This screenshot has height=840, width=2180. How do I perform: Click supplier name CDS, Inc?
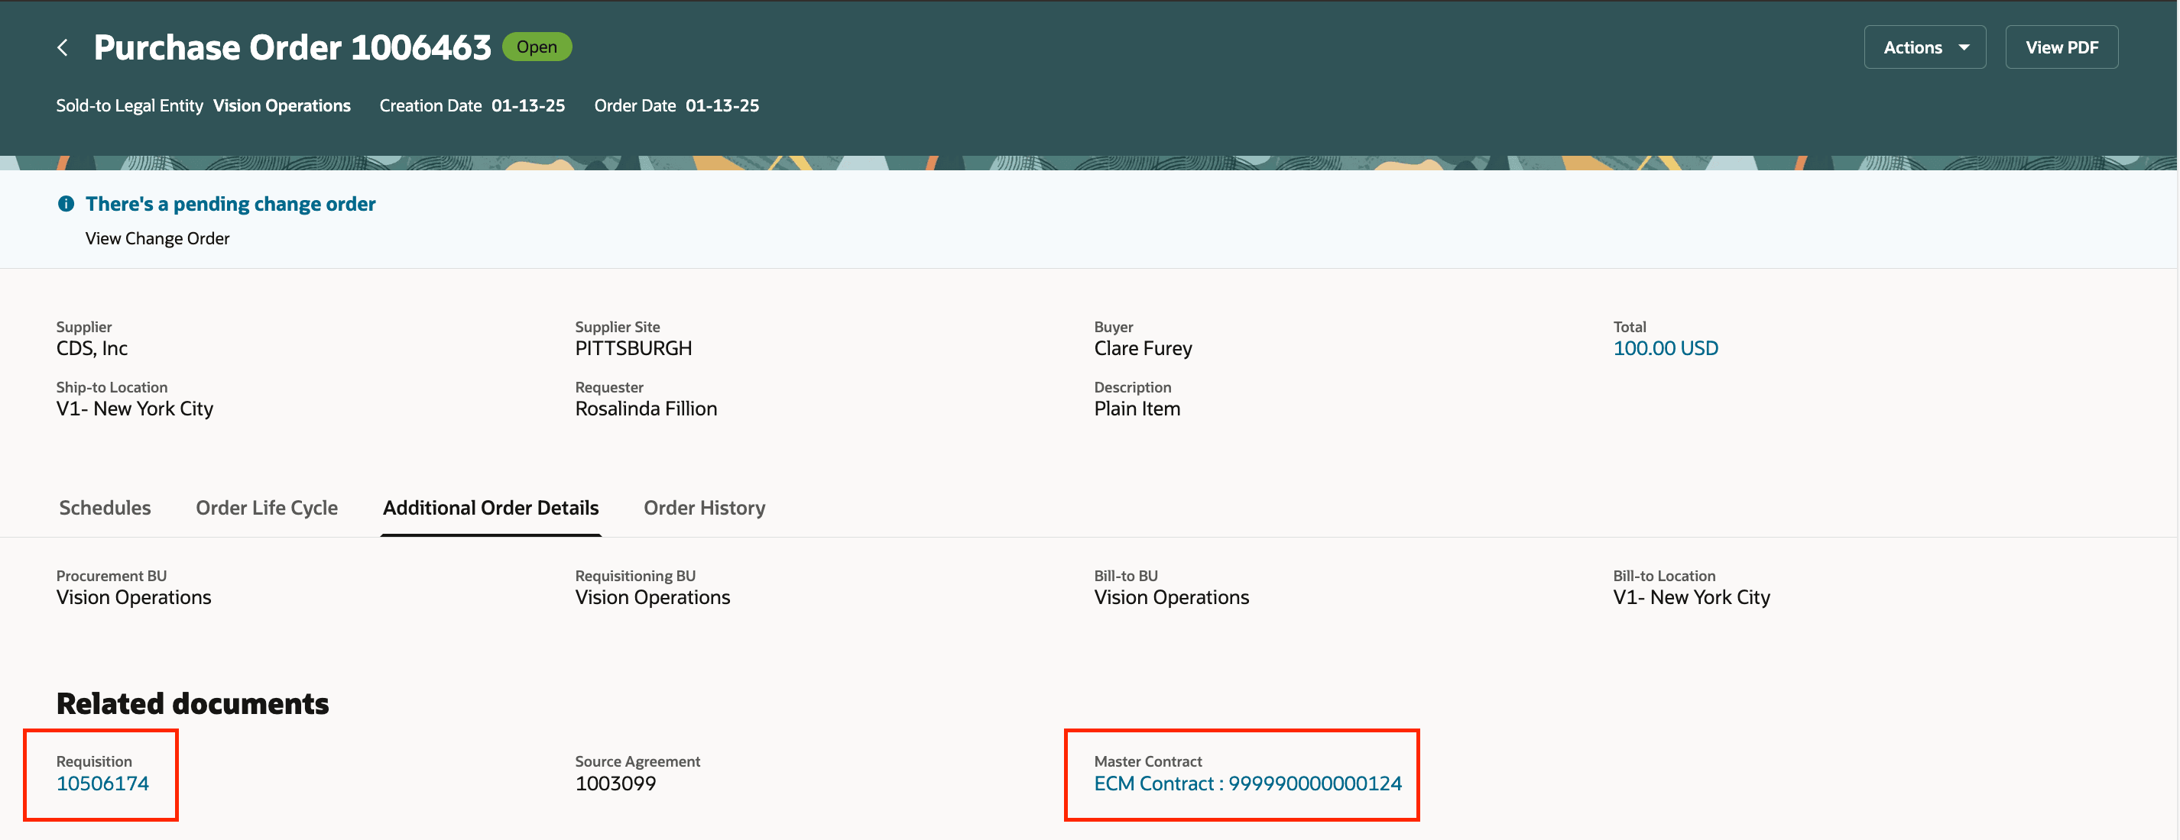[x=92, y=348]
